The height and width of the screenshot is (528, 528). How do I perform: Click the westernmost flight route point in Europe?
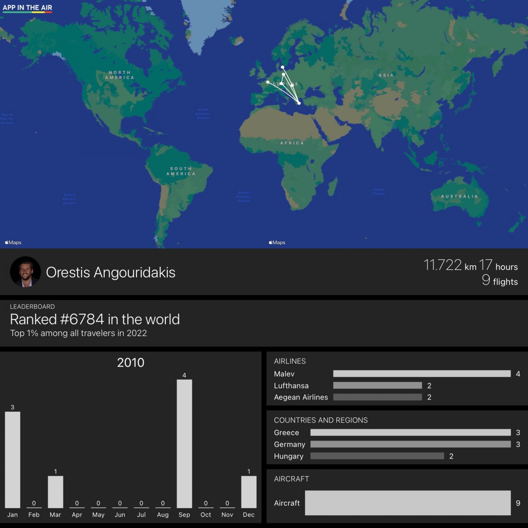[268, 82]
